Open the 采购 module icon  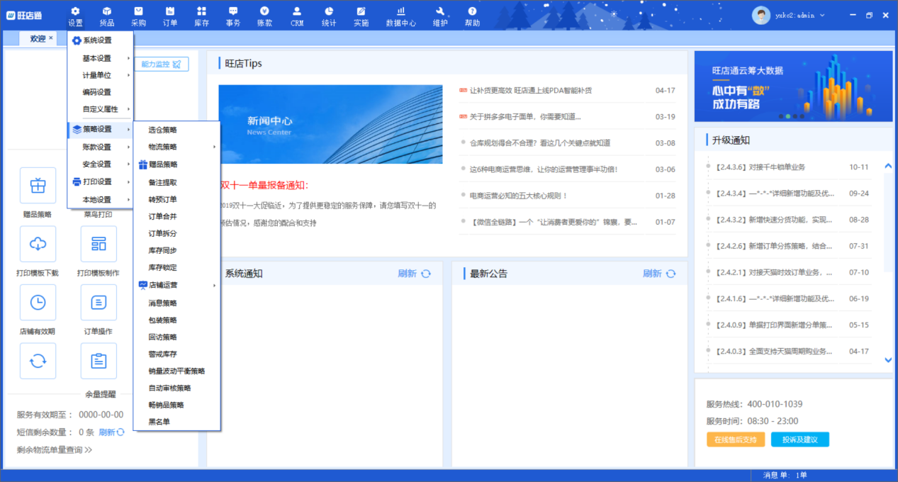pyautogui.click(x=138, y=11)
